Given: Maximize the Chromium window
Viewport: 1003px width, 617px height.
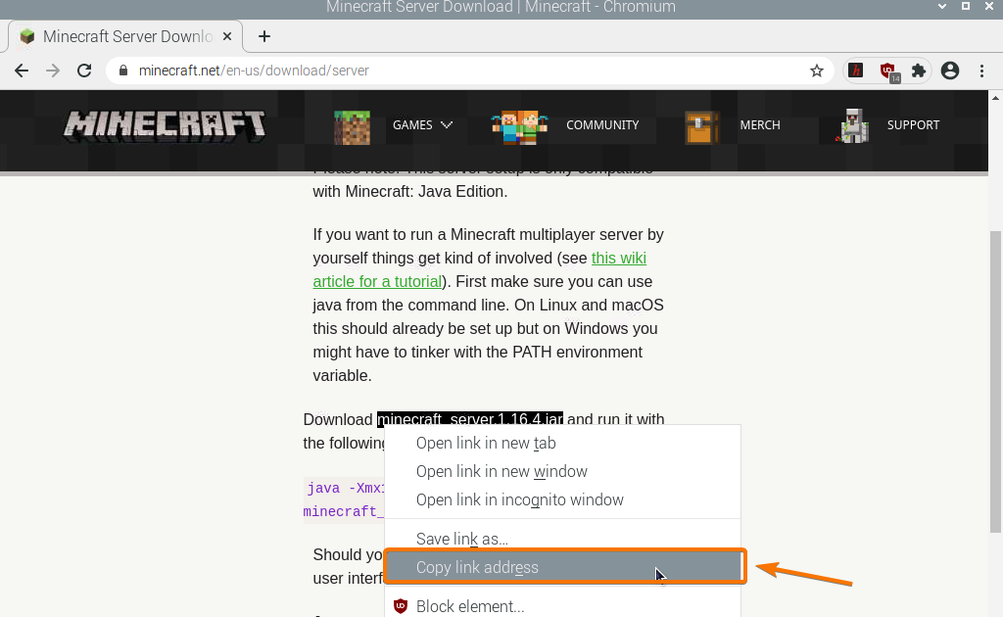Looking at the screenshot, I should [x=966, y=7].
